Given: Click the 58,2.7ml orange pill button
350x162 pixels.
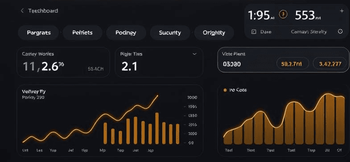Looking at the screenshot, I should point(292,64).
